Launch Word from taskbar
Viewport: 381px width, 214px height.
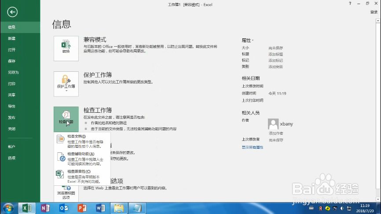click(100, 208)
